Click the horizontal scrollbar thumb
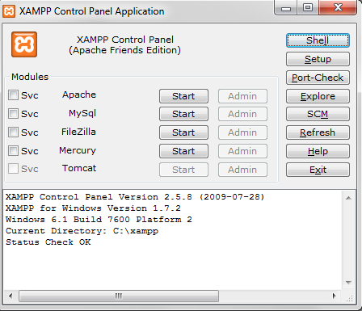The width and height of the screenshot is (362, 311). tap(119, 296)
